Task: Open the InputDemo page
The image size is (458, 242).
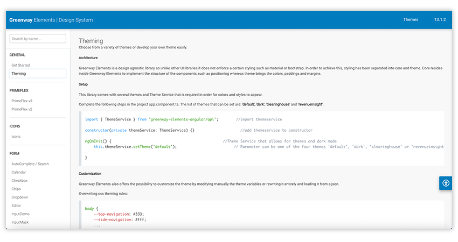Action: tap(20, 213)
